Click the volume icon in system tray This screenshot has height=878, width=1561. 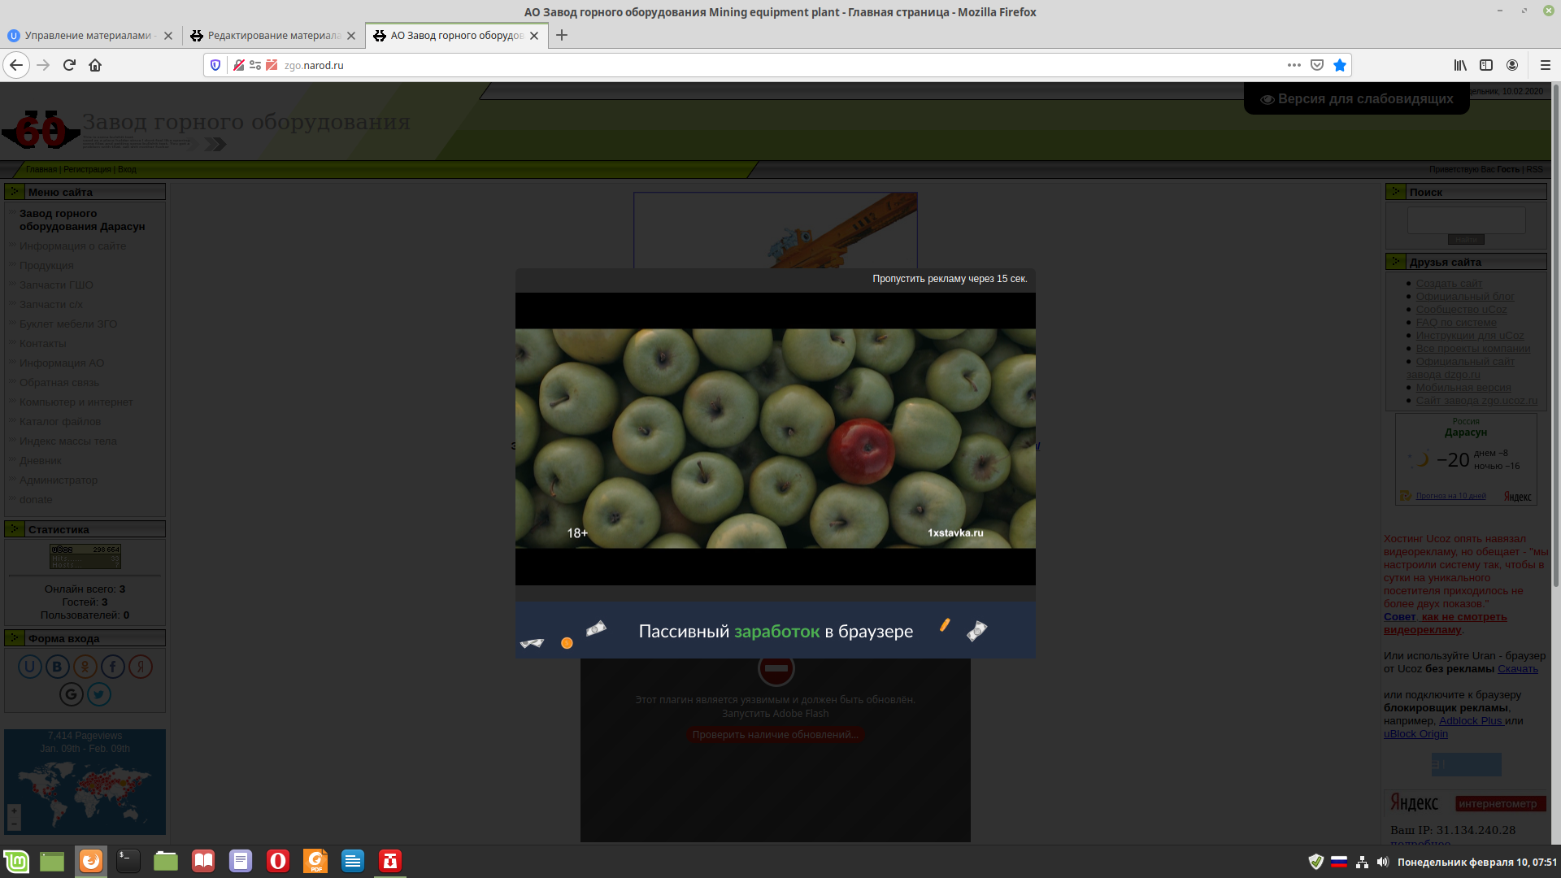click(x=1383, y=862)
